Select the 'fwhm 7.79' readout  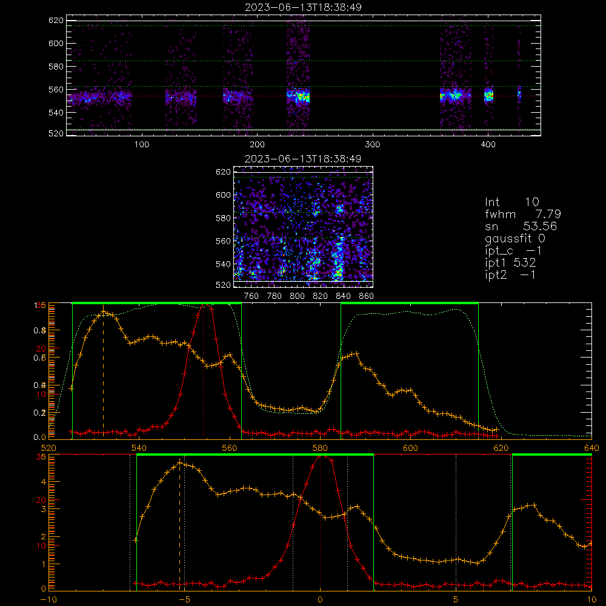523,214
